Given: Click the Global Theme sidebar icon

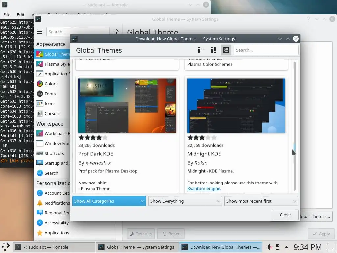Looking at the screenshot, I should [40, 54].
